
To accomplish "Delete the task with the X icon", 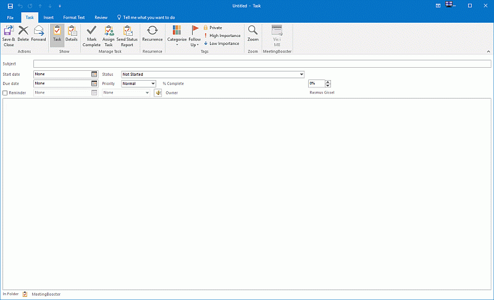I will pyautogui.click(x=23, y=34).
